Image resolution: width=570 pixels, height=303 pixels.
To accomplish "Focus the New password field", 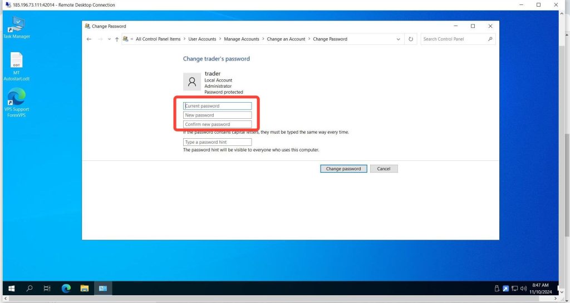I will click(x=218, y=115).
